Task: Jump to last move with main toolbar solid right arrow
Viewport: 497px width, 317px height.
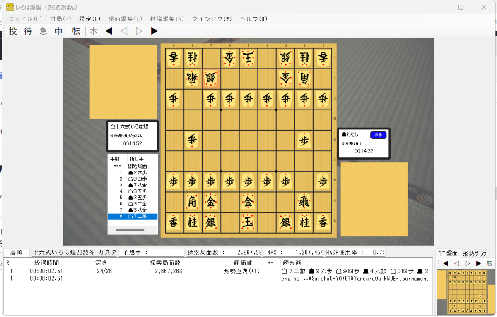Action: click(154, 31)
